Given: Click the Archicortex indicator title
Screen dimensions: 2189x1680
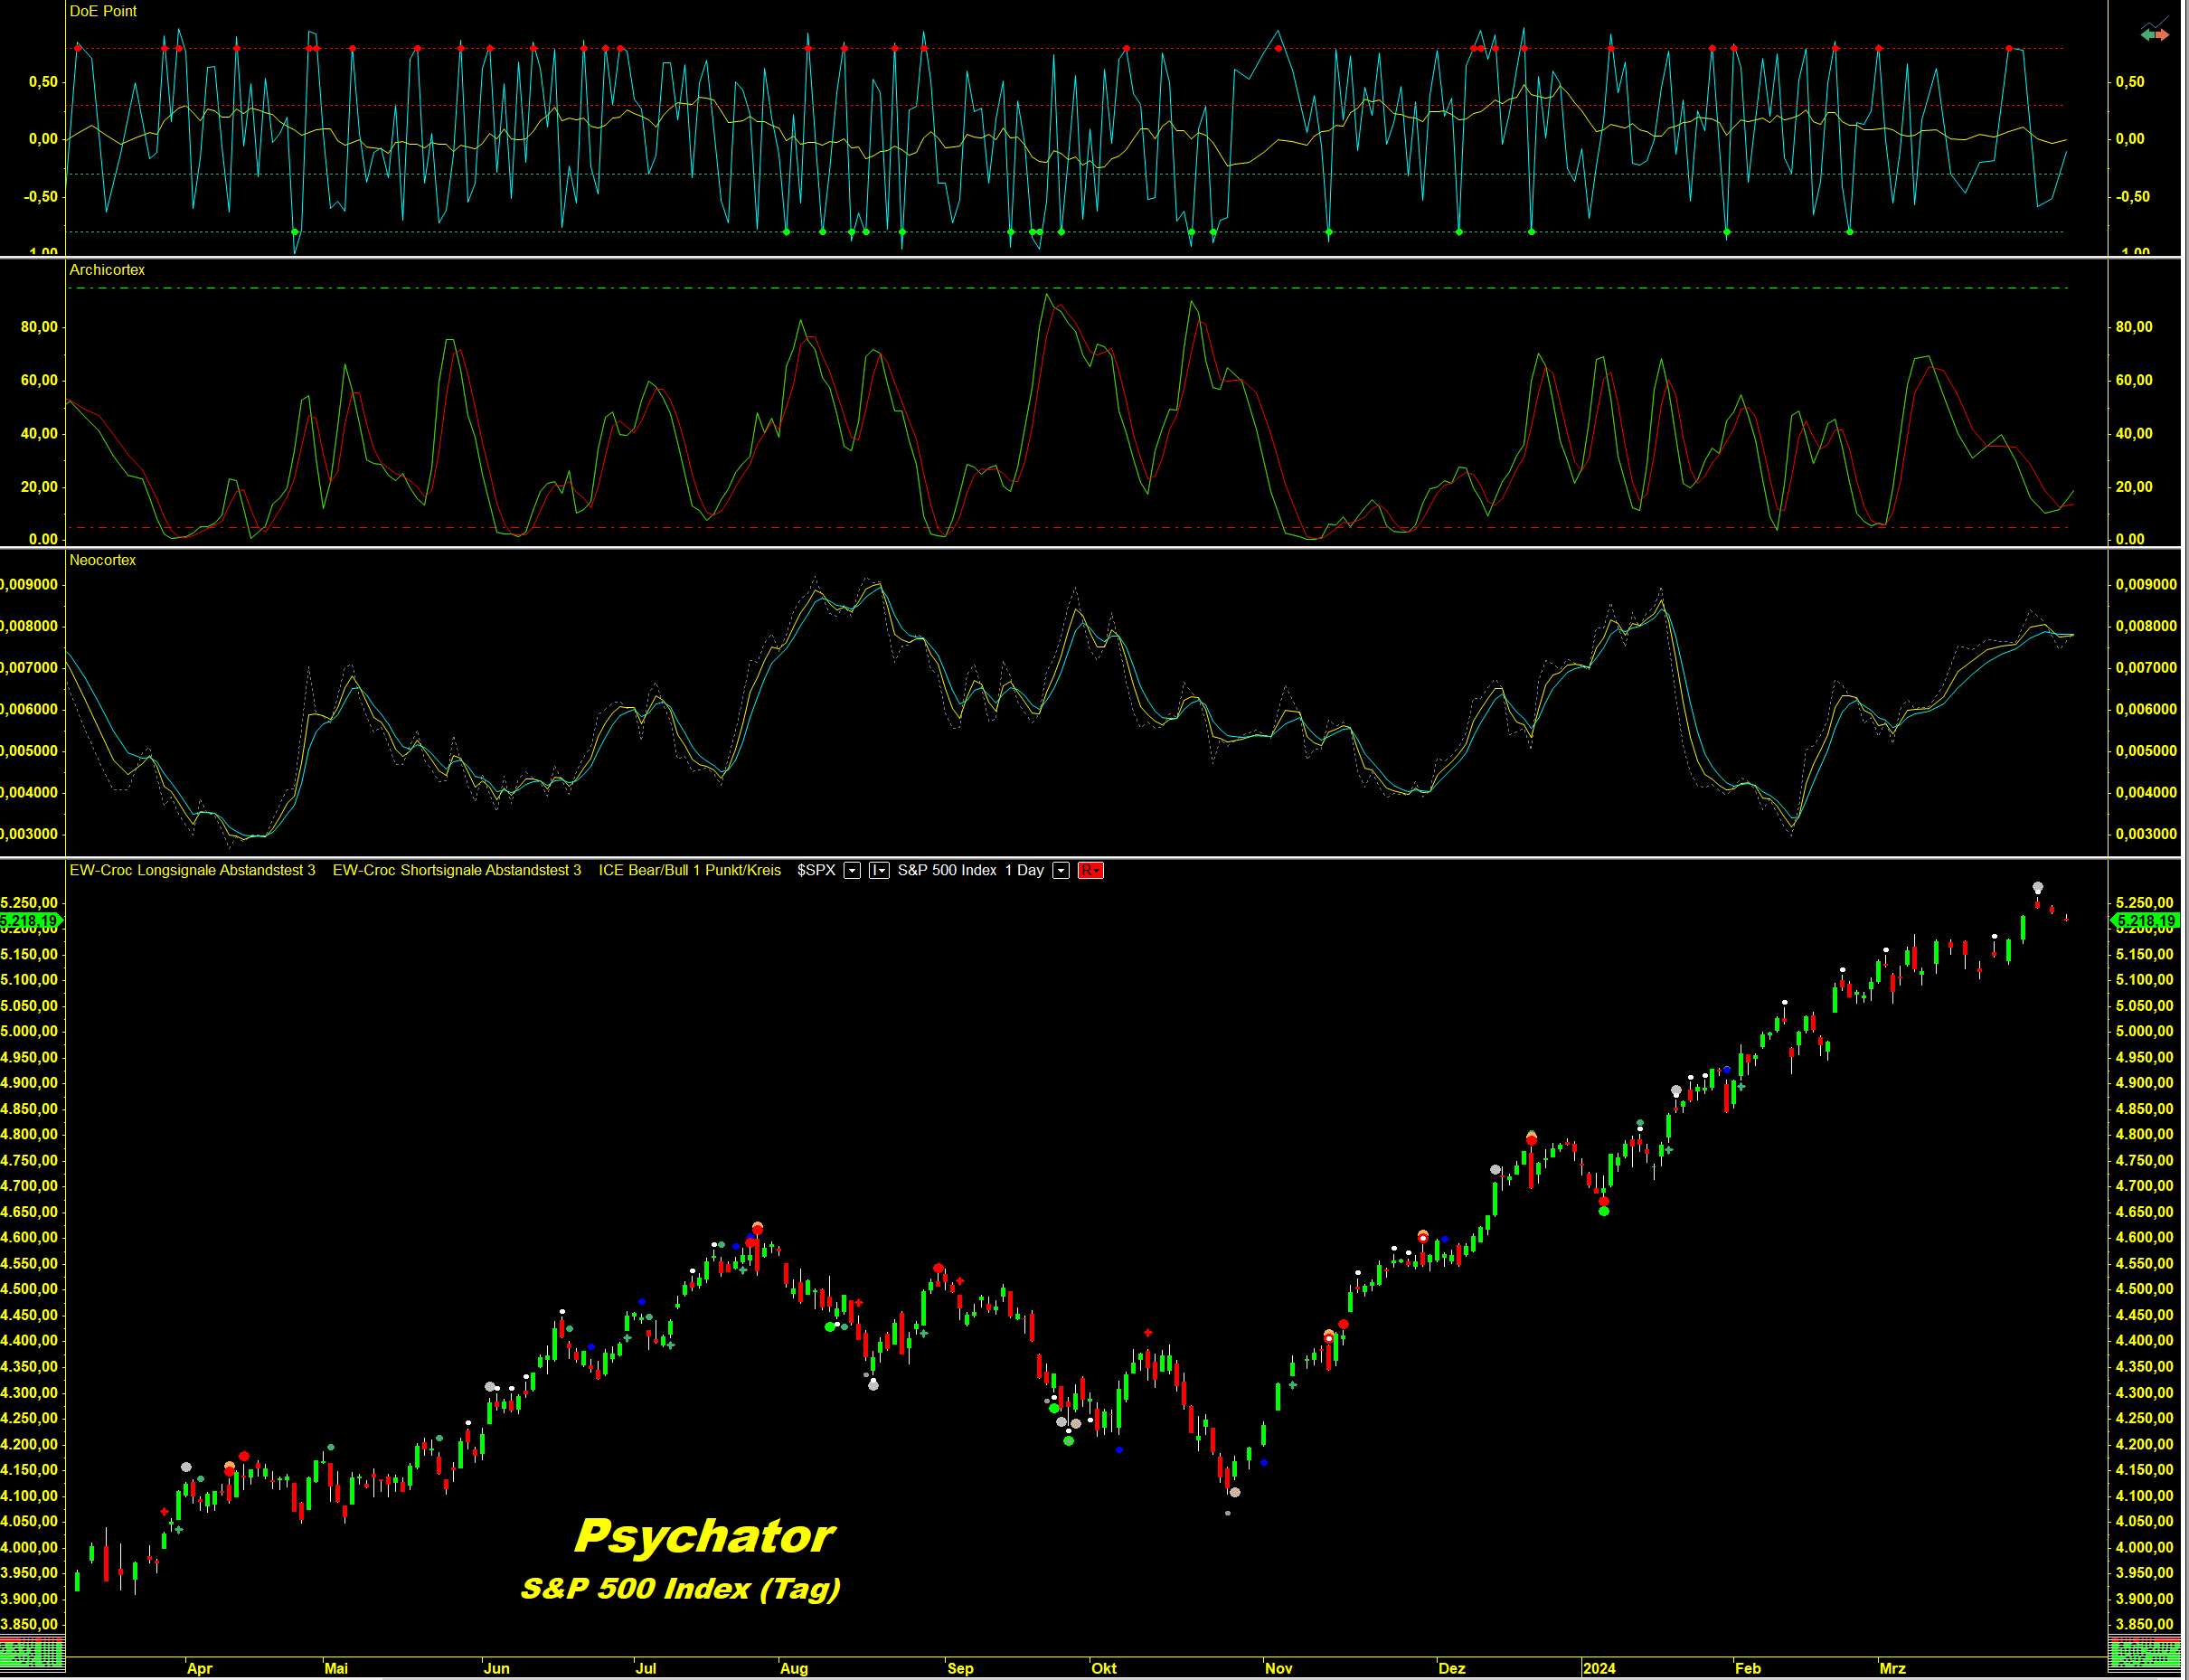Looking at the screenshot, I should pos(107,270).
